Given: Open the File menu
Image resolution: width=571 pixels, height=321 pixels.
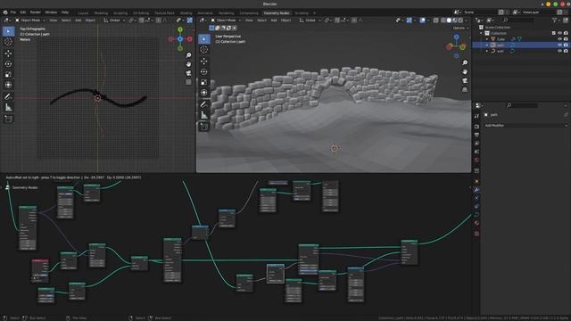Looking at the screenshot, I should point(13,12).
